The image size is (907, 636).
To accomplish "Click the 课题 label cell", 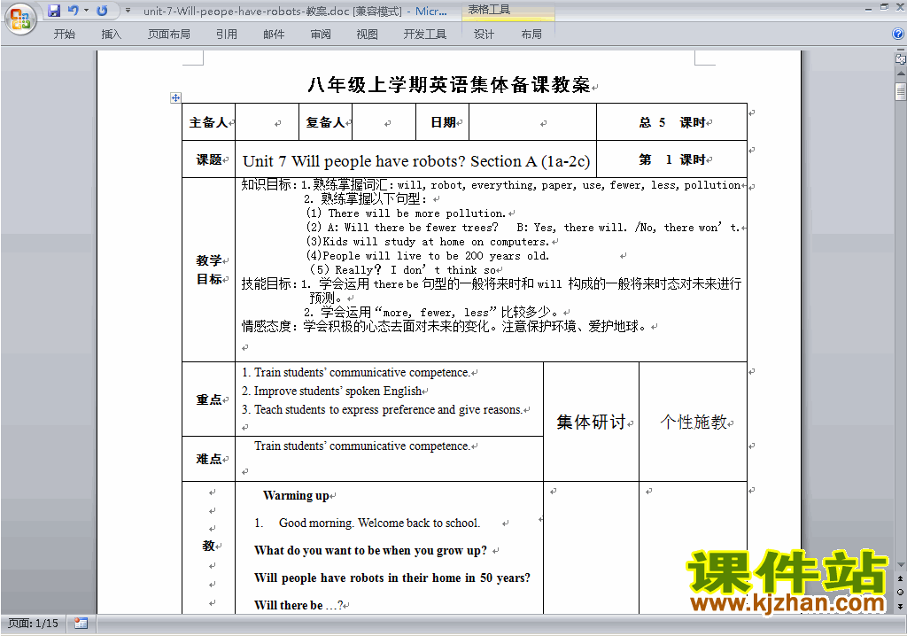I will coord(208,159).
